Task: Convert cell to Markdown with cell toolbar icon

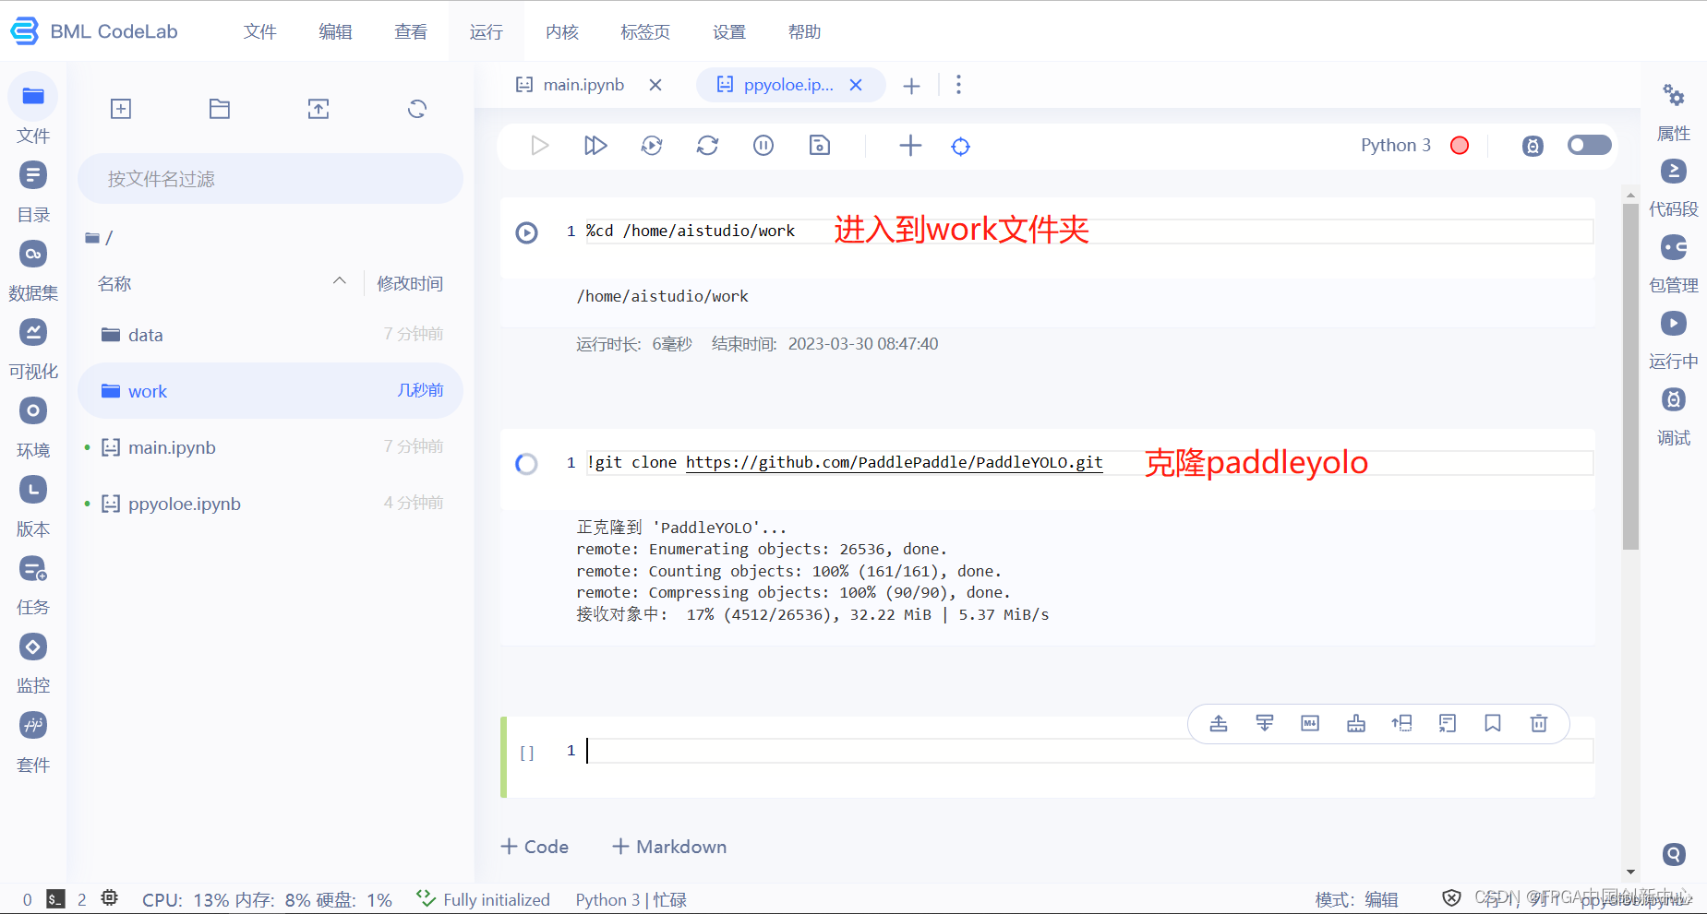Action: click(x=1310, y=723)
